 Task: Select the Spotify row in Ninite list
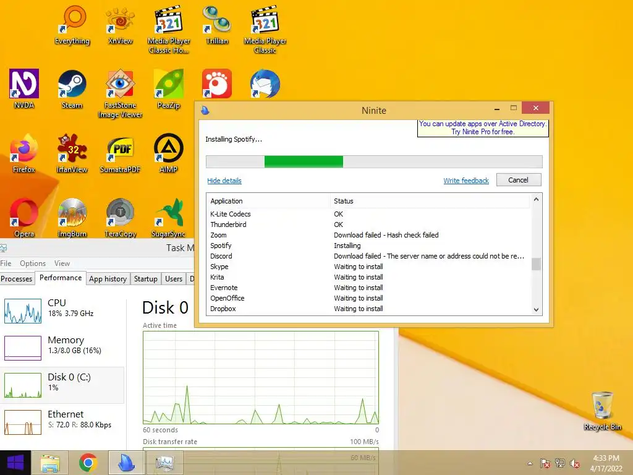[370, 246]
